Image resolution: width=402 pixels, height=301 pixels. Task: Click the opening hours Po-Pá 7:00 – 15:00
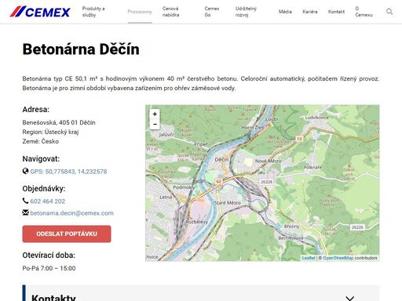[x=49, y=268]
